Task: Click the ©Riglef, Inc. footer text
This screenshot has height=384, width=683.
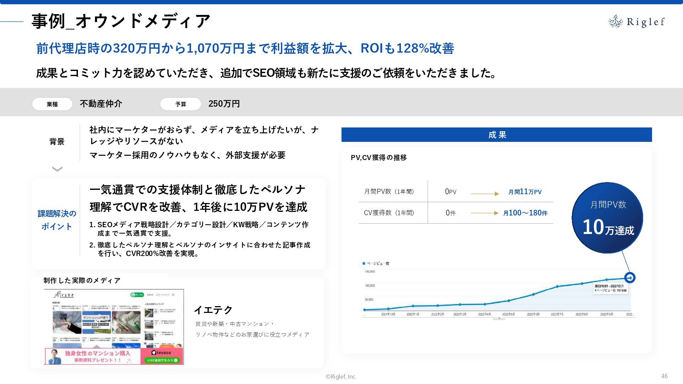Action: [x=341, y=377]
